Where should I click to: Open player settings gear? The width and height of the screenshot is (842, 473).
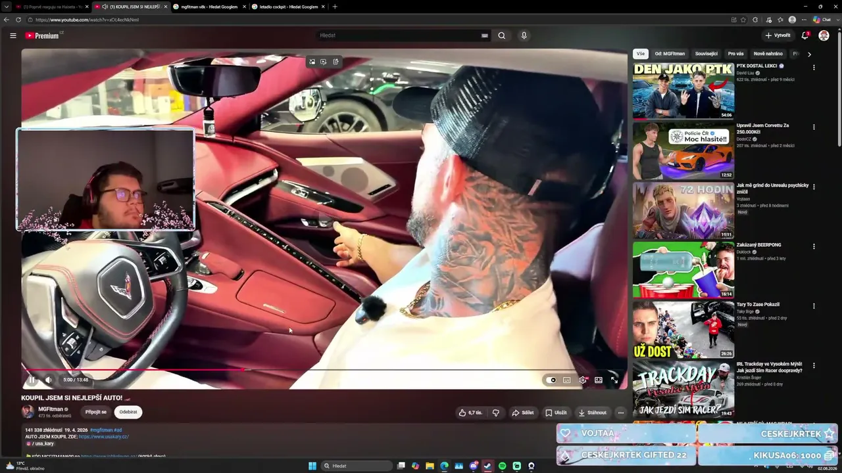(583, 380)
